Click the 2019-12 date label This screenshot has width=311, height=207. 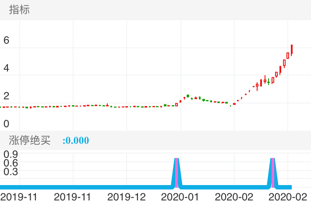(x=127, y=197)
